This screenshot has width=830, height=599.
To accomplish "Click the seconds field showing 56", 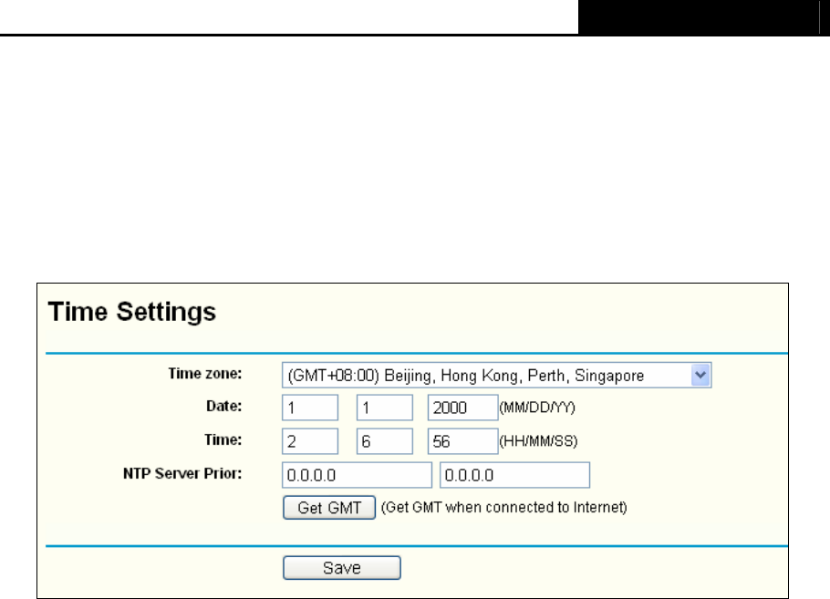I will pyautogui.click(x=462, y=441).
